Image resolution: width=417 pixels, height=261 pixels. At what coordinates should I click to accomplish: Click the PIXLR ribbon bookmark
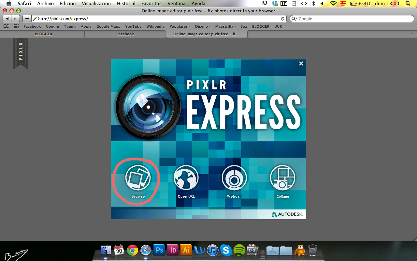(21, 53)
